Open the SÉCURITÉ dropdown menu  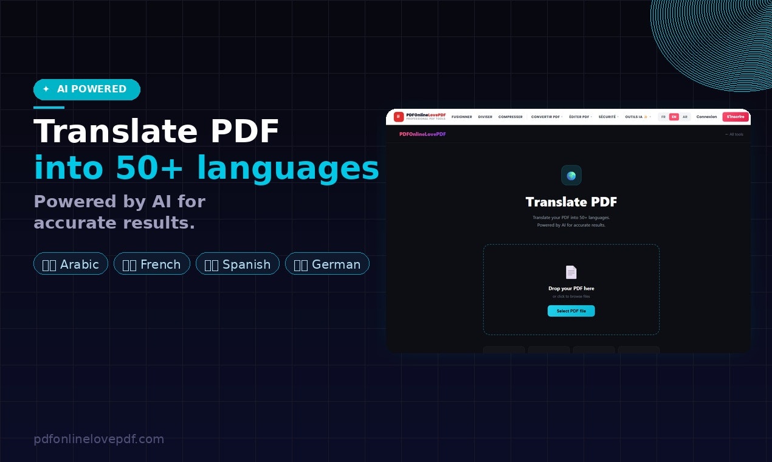pos(607,117)
